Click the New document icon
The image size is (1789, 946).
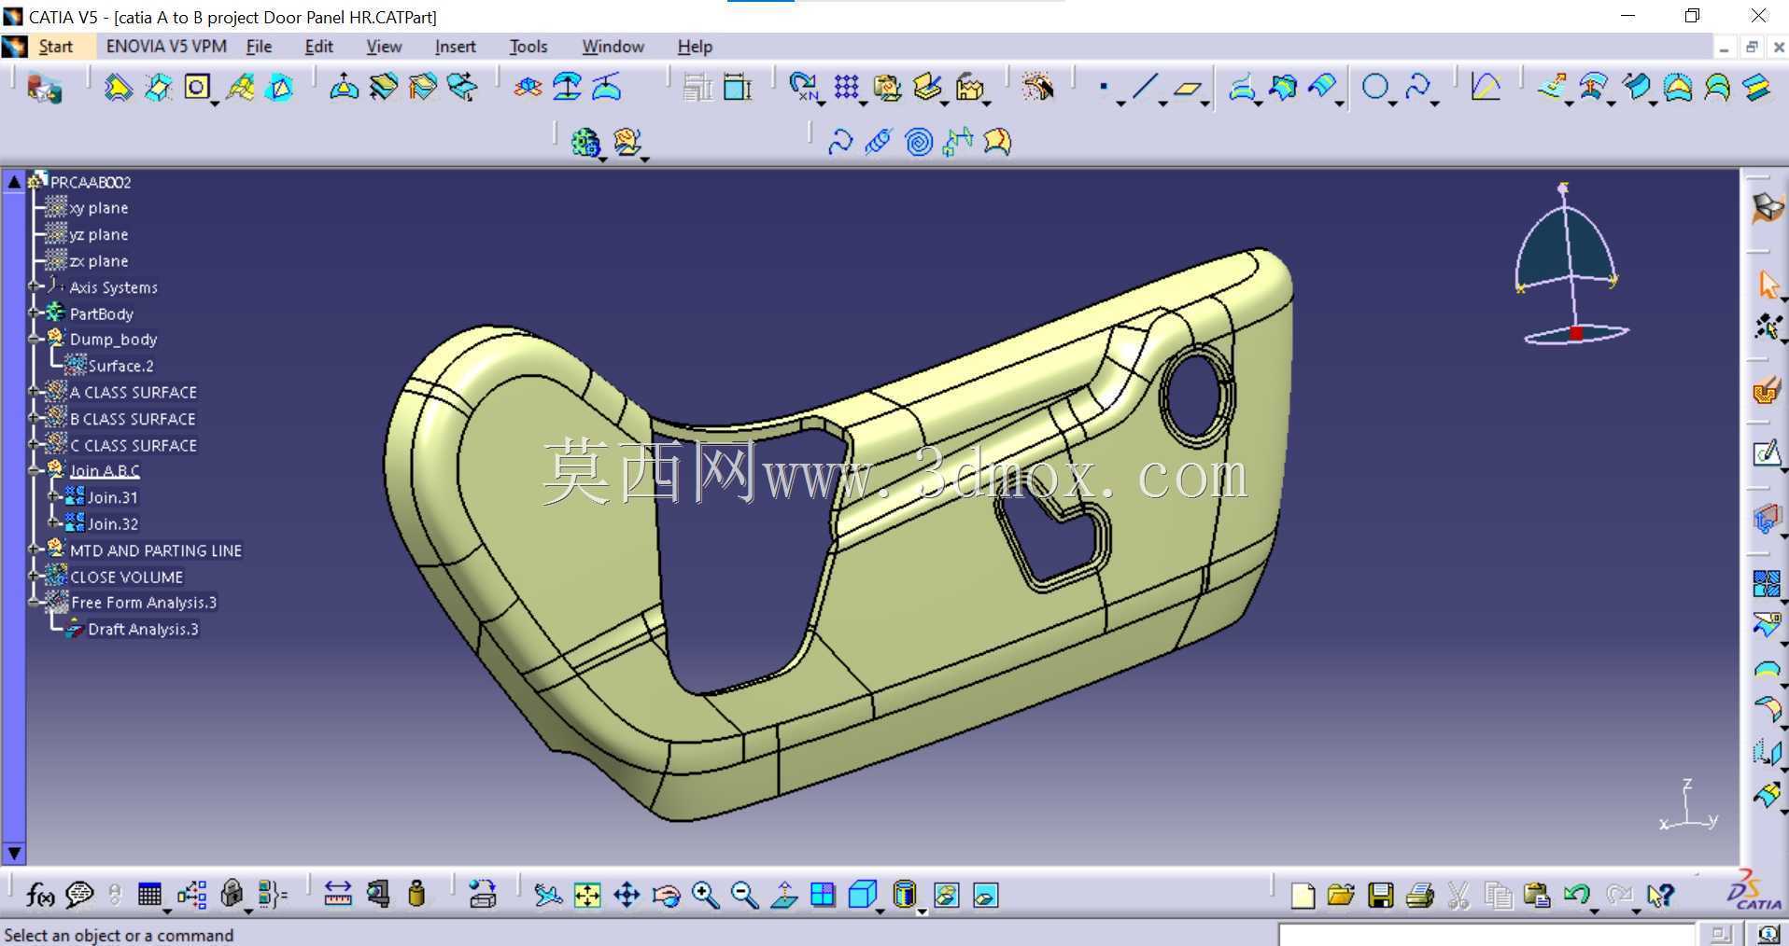point(1302,896)
